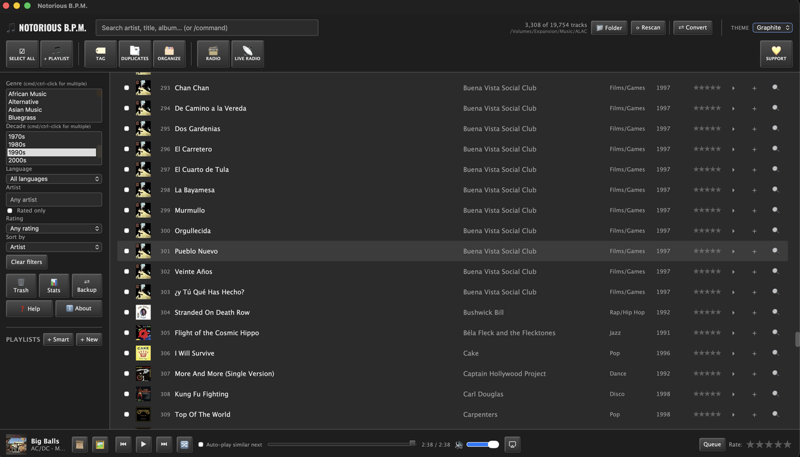Select the Flight of the Cosmic Hippo checkbox
The height and width of the screenshot is (457, 800).
[126, 333]
